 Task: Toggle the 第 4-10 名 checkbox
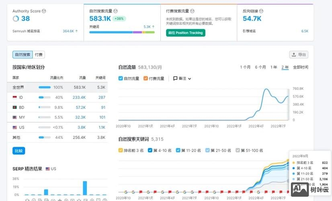(x=150, y=150)
